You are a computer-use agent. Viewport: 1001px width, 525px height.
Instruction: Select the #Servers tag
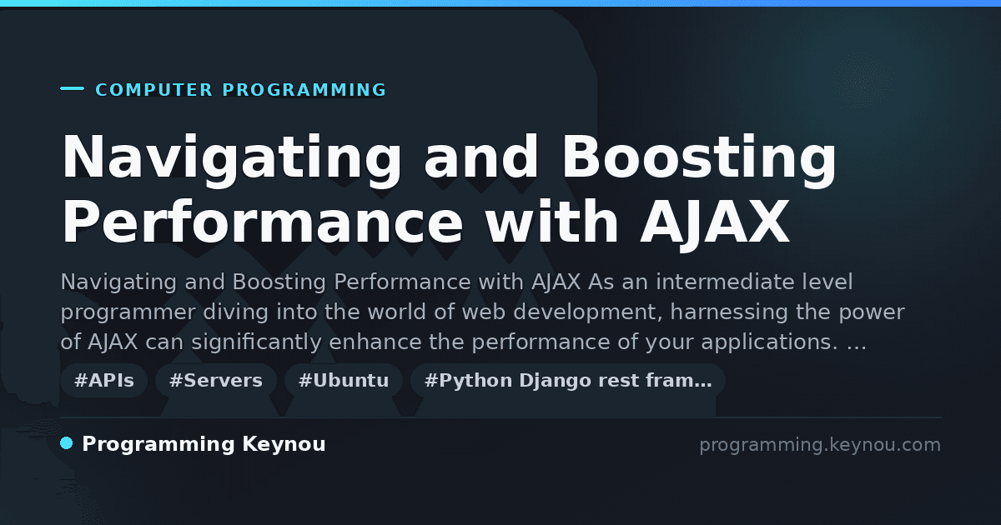pyautogui.click(x=216, y=381)
